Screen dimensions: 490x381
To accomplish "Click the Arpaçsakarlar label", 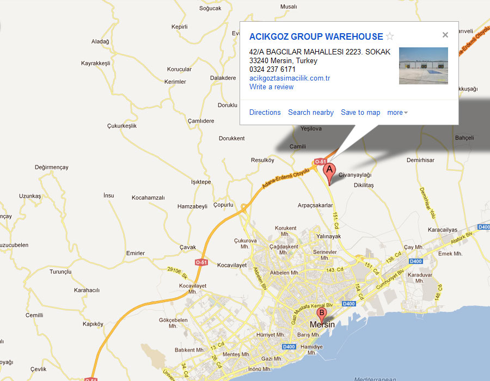I will [315, 206].
